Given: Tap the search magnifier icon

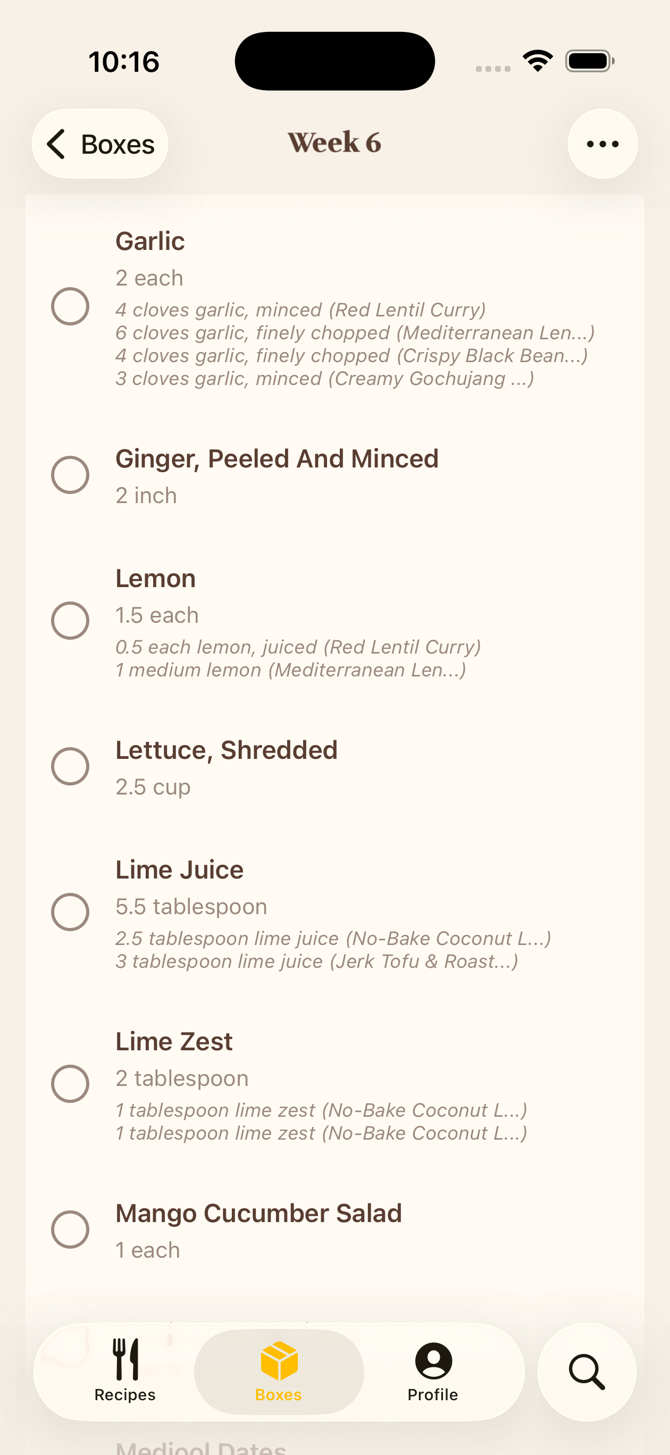Looking at the screenshot, I should [588, 1372].
